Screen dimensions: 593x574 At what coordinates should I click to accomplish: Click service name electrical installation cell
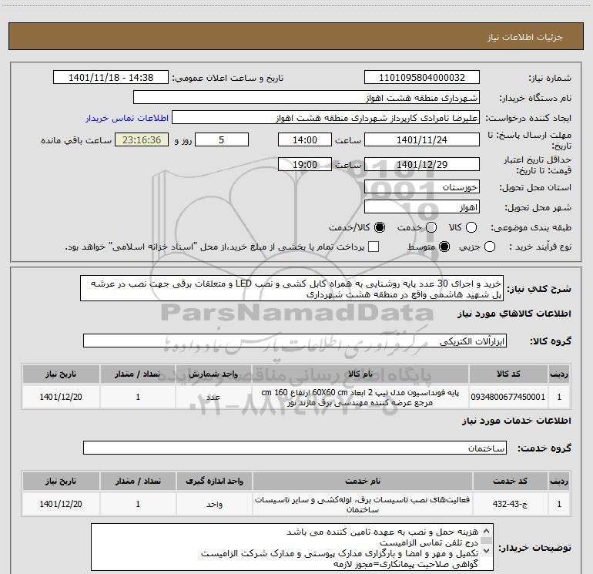[x=362, y=504]
